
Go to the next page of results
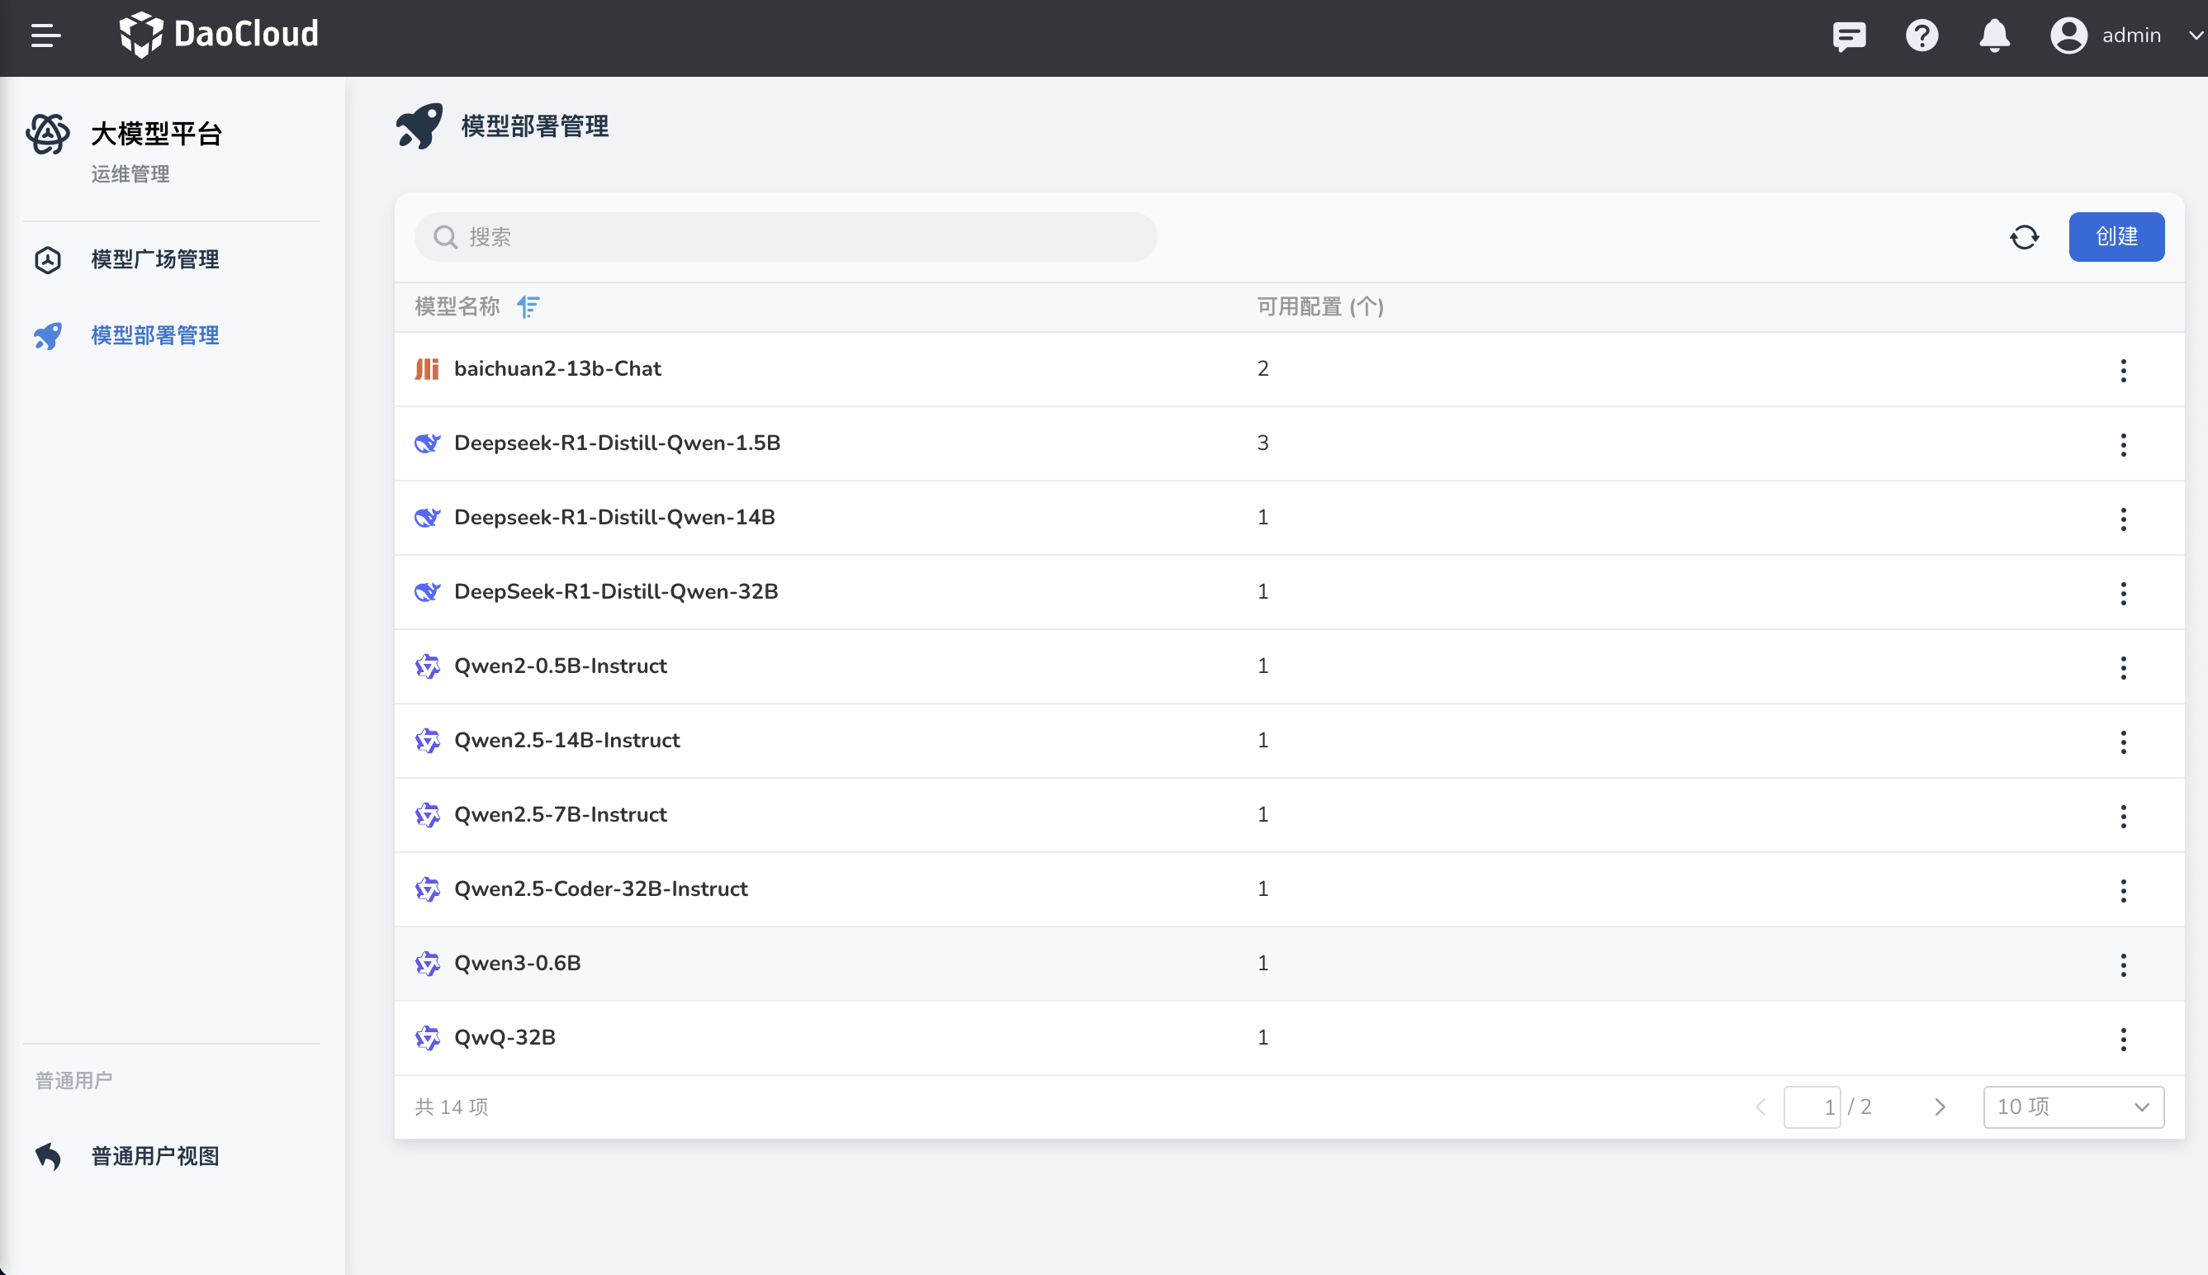coord(1940,1107)
